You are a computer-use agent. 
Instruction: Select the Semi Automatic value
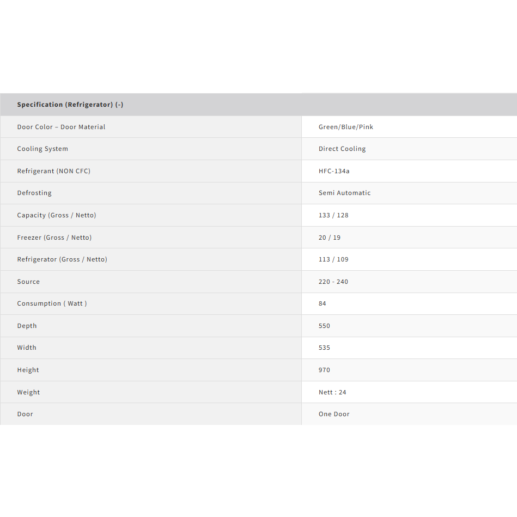[x=344, y=193]
